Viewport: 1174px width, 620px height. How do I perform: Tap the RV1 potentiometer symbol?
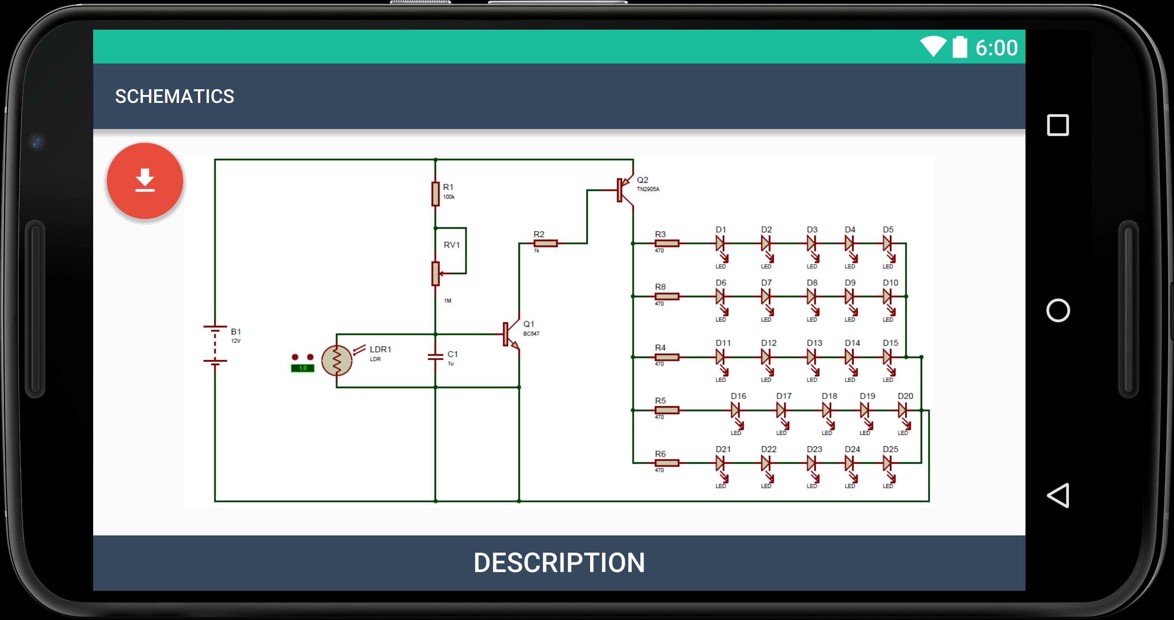pos(436,273)
